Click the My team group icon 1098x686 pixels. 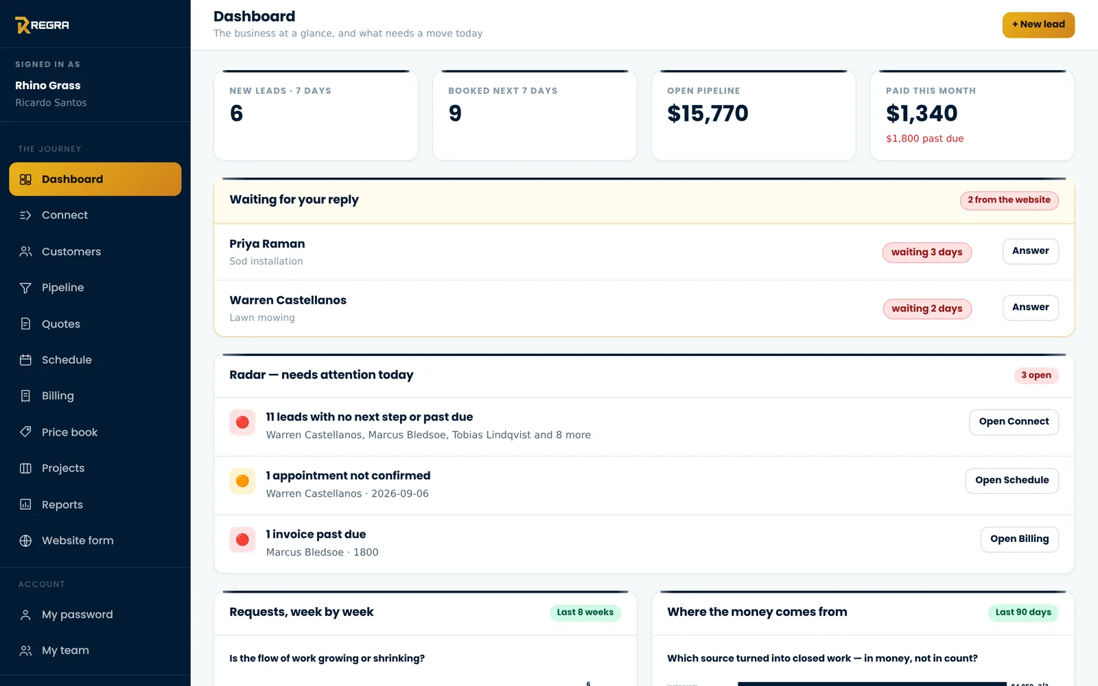(x=25, y=650)
